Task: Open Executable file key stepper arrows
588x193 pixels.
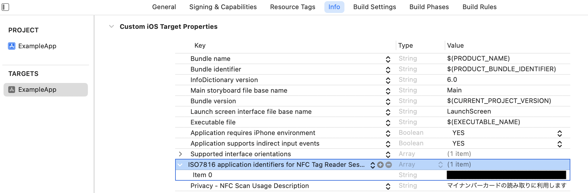Action: 388,123
